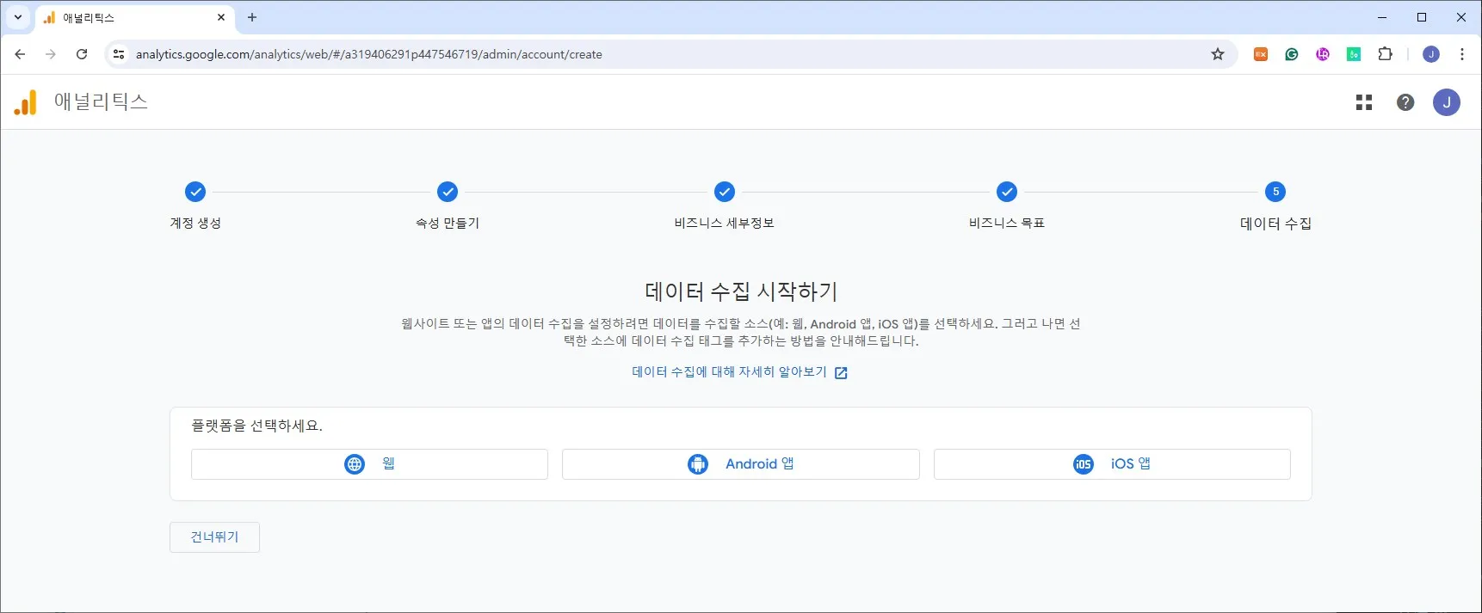Viewport: 1482px width, 613px height.
Task: Open the tab search dropdown arrow
Action: tap(17, 17)
